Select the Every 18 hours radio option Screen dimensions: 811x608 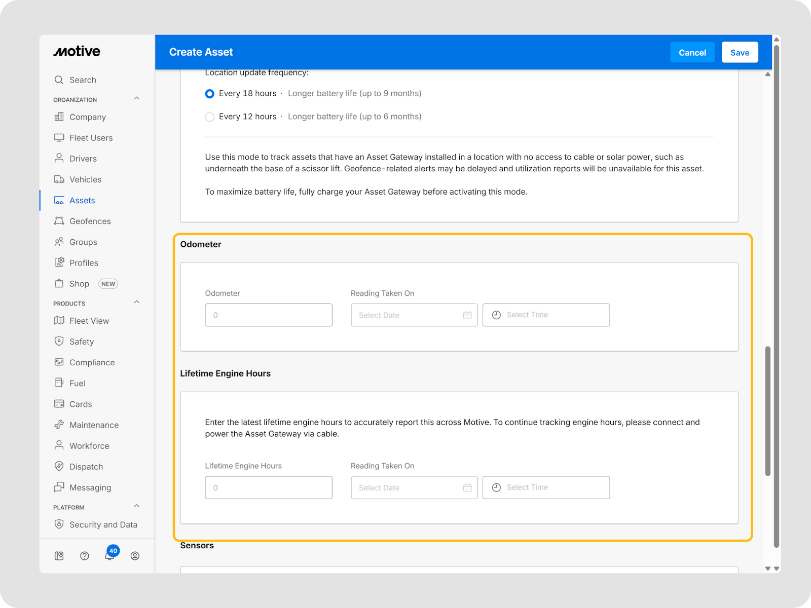[209, 94]
